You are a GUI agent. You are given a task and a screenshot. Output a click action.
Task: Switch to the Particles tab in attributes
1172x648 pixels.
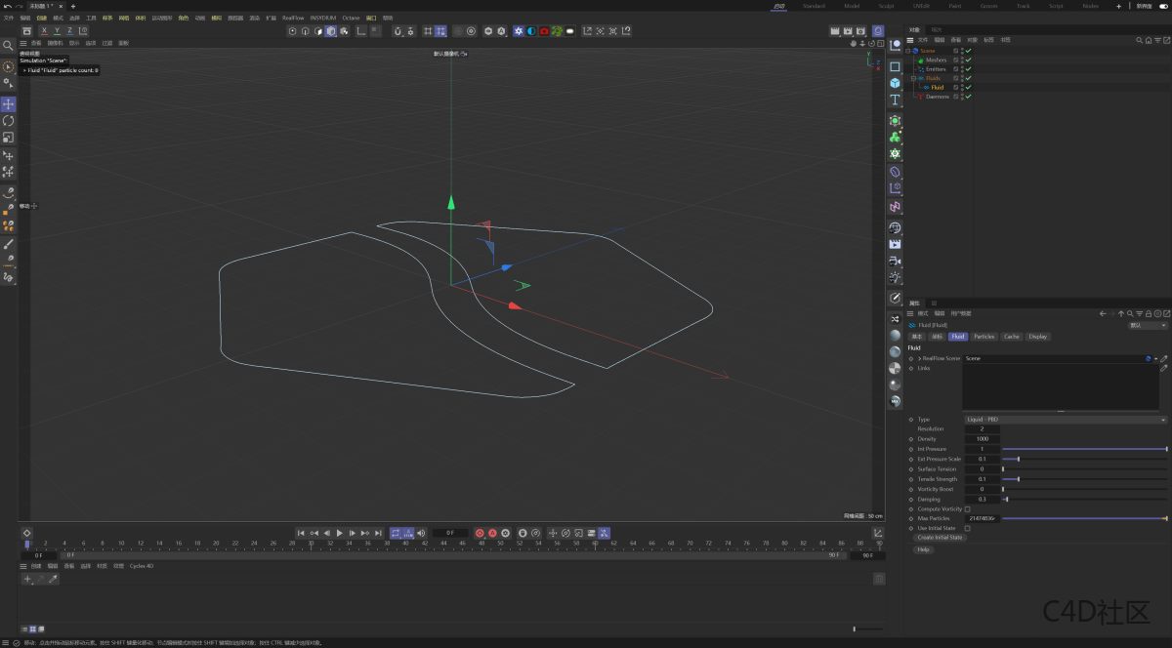984,337
